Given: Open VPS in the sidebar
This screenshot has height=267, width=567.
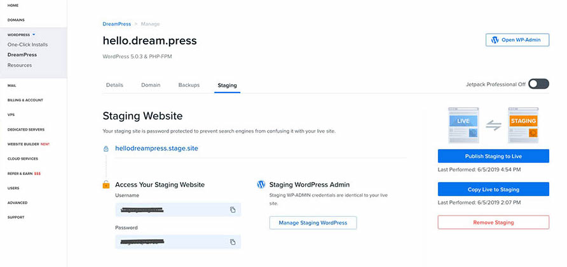Looking at the screenshot, I should [x=11, y=115].
